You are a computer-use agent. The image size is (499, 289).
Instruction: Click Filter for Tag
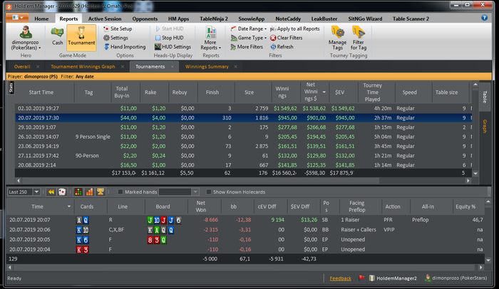(359, 38)
